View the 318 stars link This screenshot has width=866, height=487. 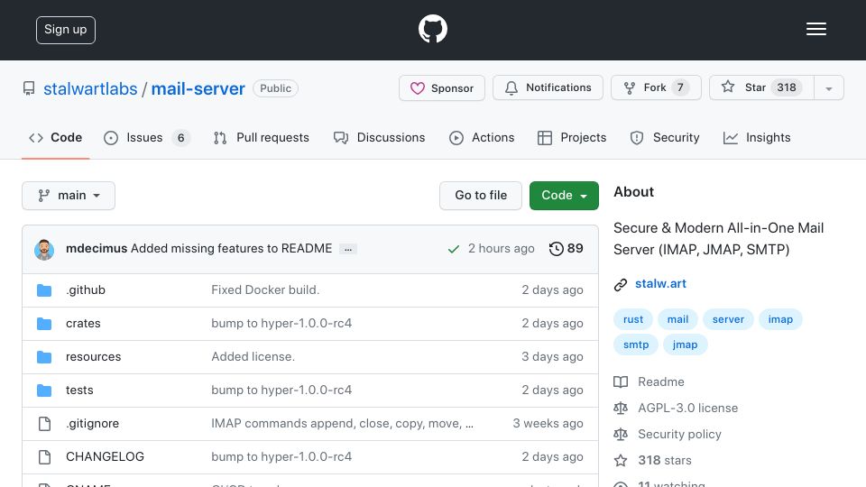point(665,461)
